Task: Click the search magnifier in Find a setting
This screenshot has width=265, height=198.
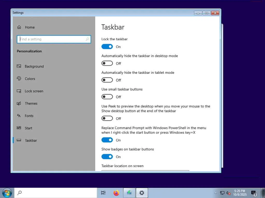Action: tap(87, 39)
